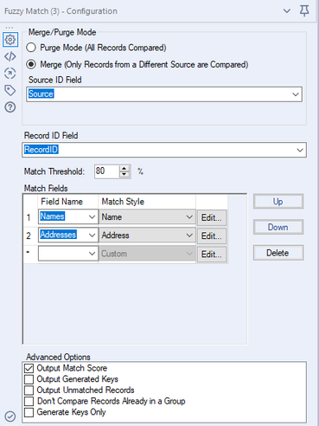Enable Output Unmatched Records
Viewport: 319px width, 426px height.
pyautogui.click(x=29, y=390)
